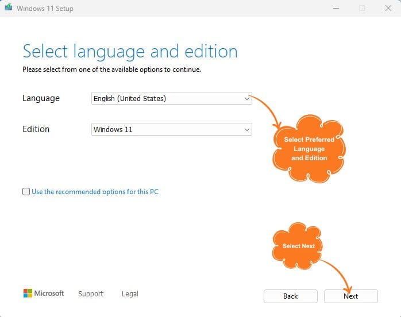Click 'Use the recommended options for this PC' label
401x317 pixels.
tap(95, 192)
